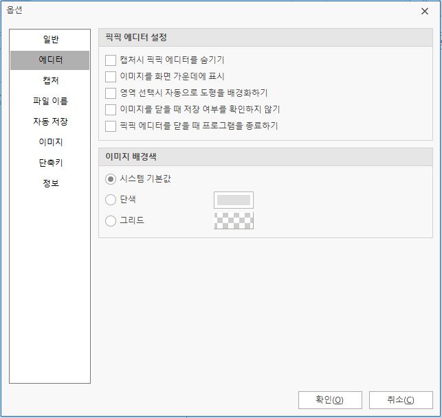Toggle 영역 선택시 자동으로 도형을 배경화하기
The width and height of the screenshot is (442, 418).
click(x=111, y=93)
